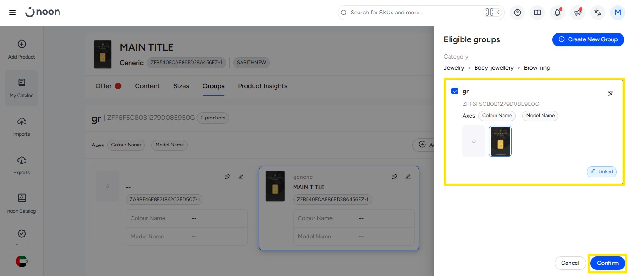Select the gold bar thumbnail in gr group
634x276 pixels.
[500, 141]
